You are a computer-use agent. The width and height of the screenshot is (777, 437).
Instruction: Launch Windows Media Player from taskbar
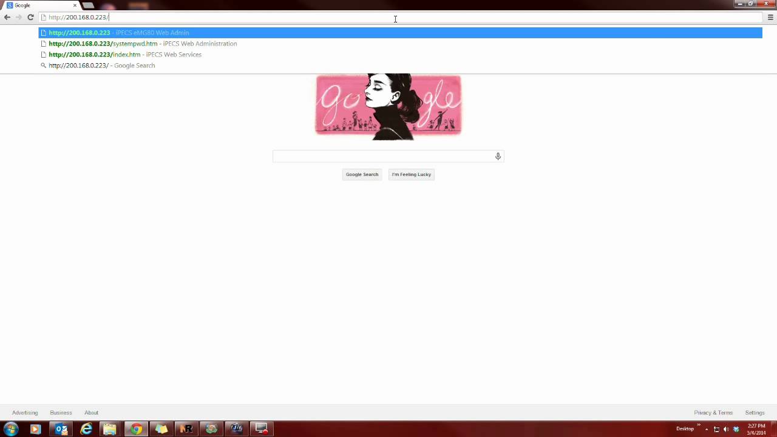coord(35,429)
